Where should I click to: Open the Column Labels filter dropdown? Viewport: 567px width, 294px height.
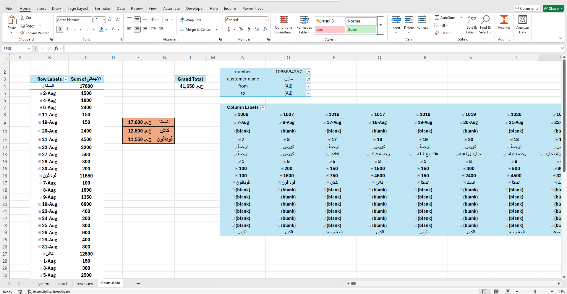click(263, 108)
